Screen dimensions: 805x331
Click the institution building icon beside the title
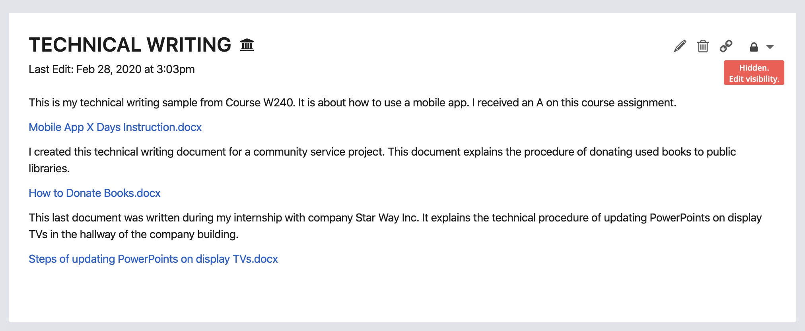(247, 45)
